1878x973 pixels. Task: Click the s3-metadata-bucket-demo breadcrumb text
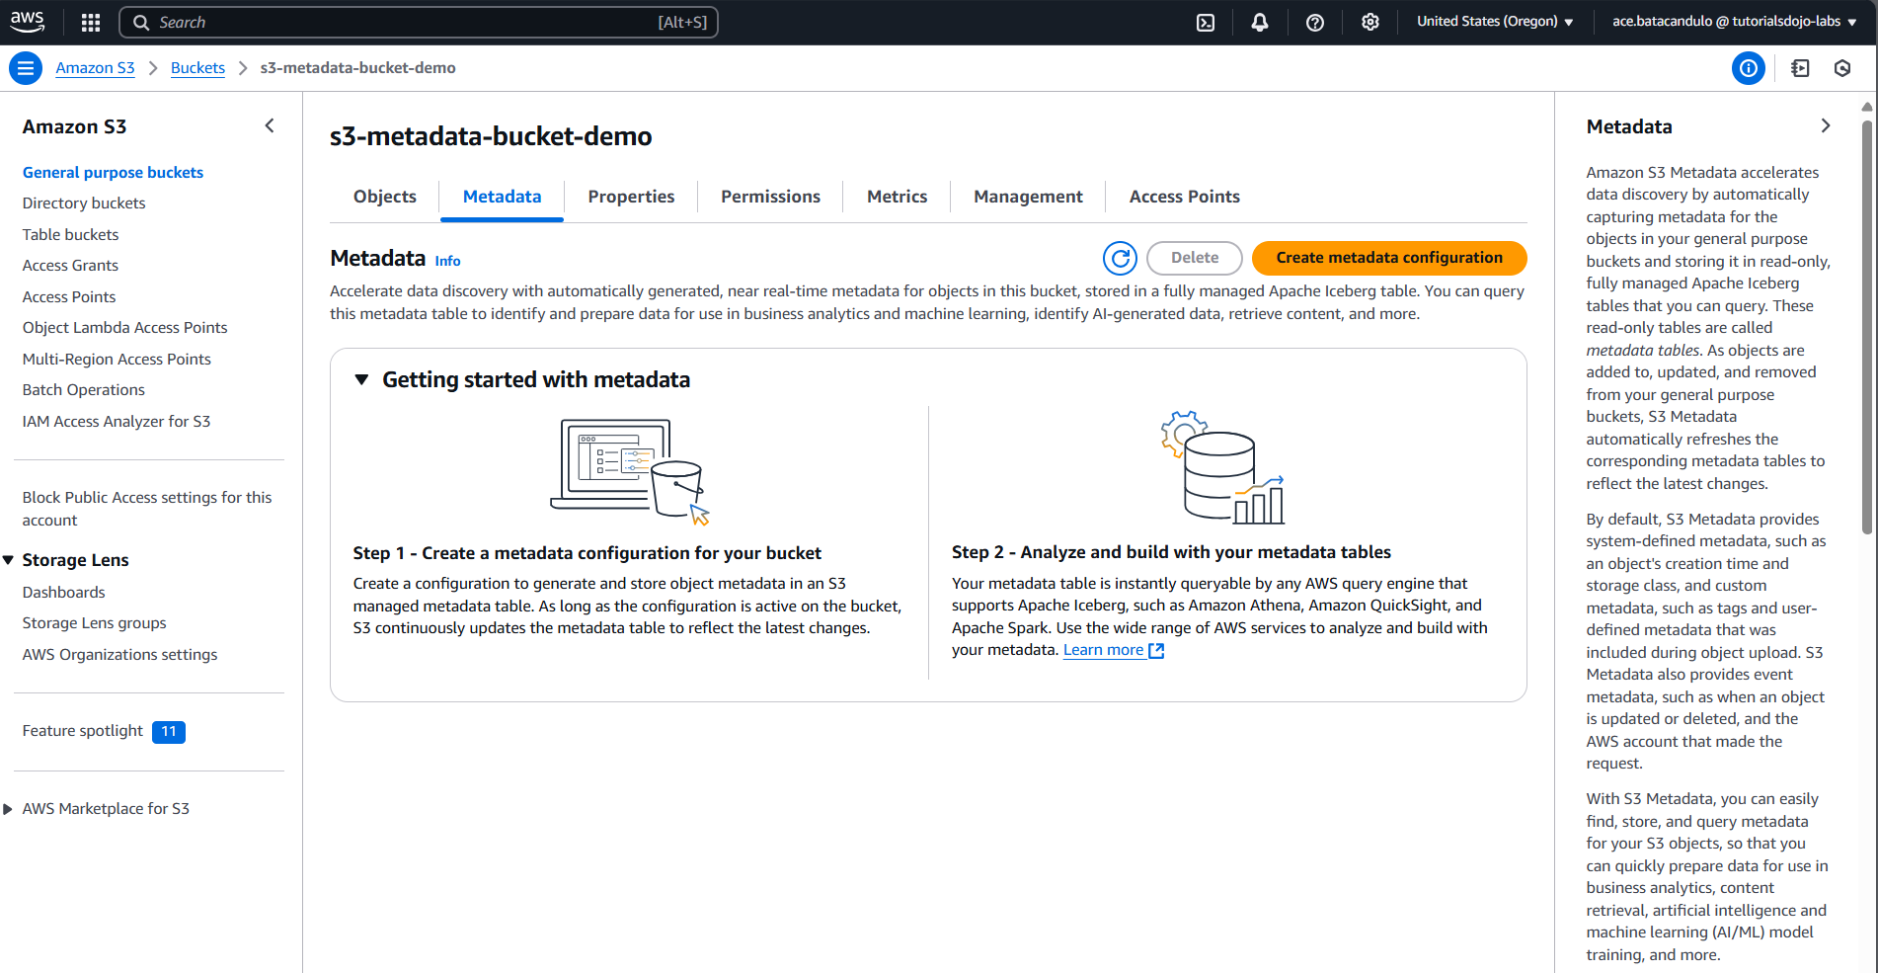coord(357,68)
